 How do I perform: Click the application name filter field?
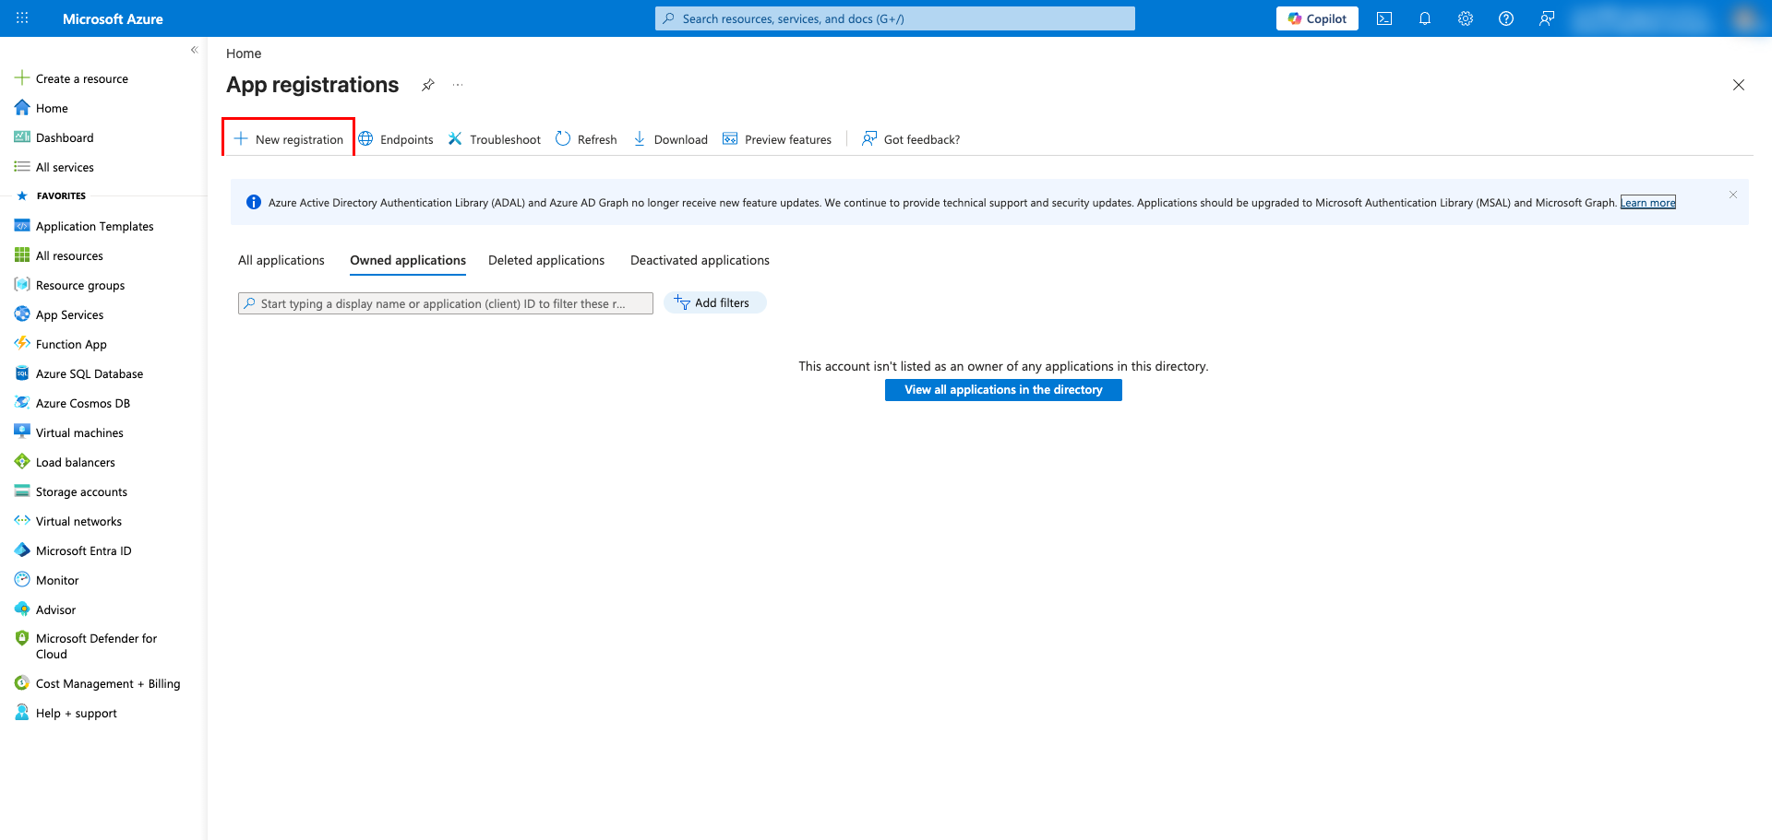pos(446,303)
